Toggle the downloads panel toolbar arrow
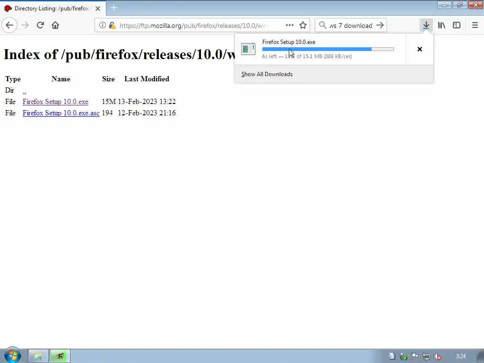 click(x=426, y=26)
